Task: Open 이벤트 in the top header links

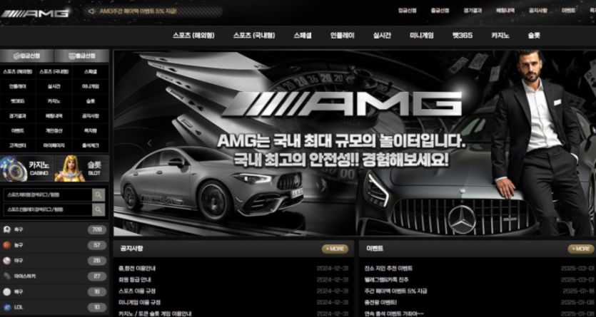Action: click(x=568, y=11)
